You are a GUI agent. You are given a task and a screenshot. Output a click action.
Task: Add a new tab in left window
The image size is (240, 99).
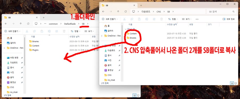point(43,17)
